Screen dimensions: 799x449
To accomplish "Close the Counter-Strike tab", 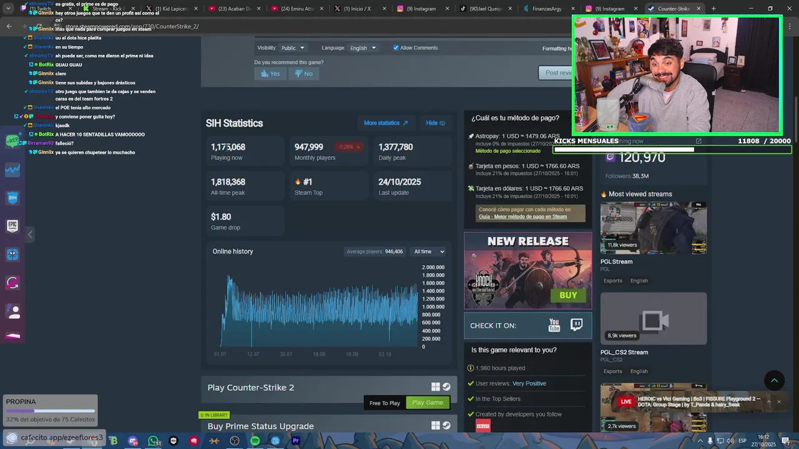I will 699,9.
